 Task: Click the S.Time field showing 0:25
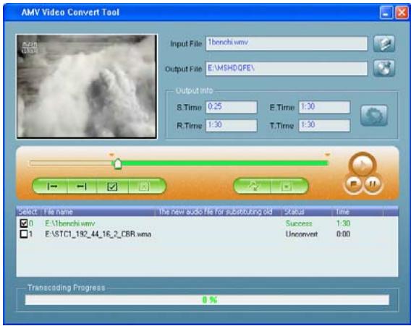(232, 107)
